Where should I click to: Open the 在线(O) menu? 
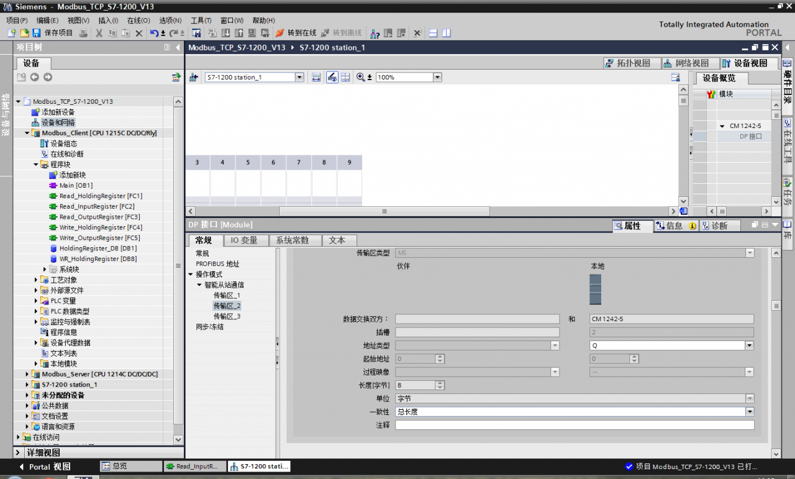[139, 21]
